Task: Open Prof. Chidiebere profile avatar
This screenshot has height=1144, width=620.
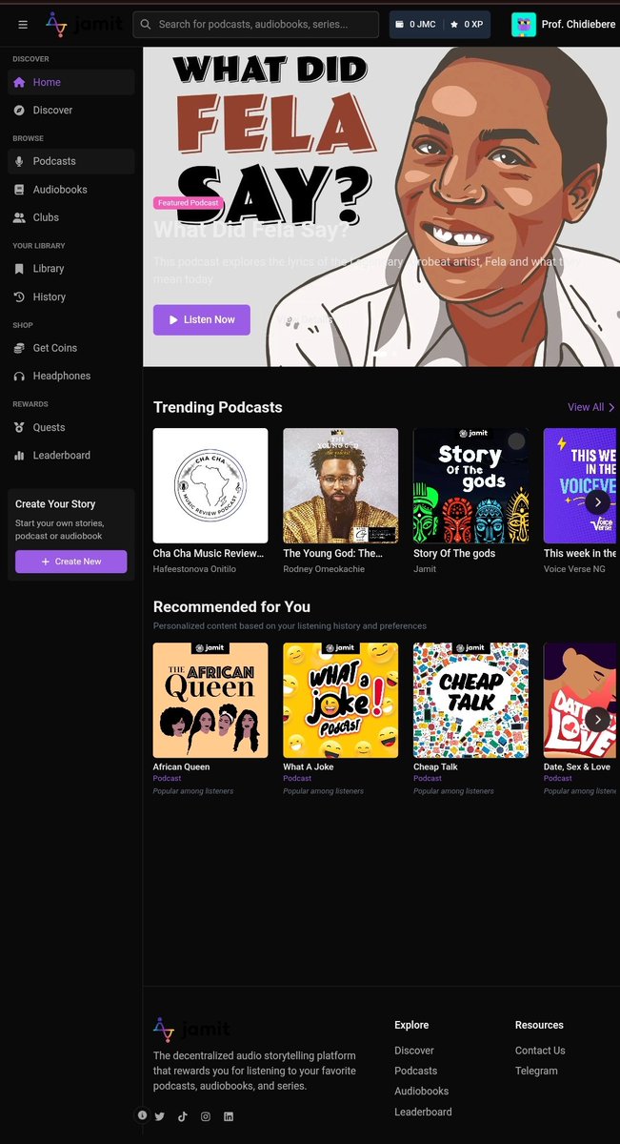Action: pyautogui.click(x=524, y=24)
